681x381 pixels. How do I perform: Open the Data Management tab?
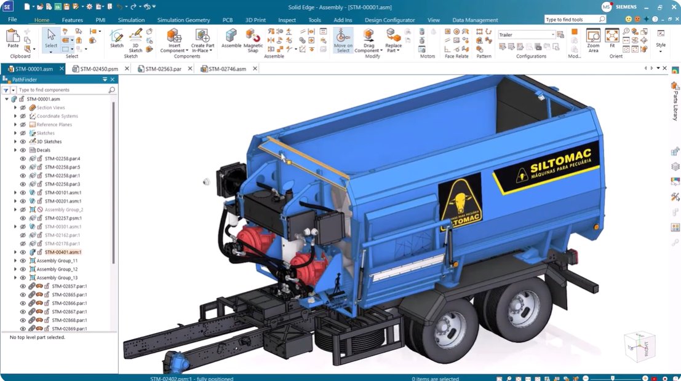[x=475, y=20]
